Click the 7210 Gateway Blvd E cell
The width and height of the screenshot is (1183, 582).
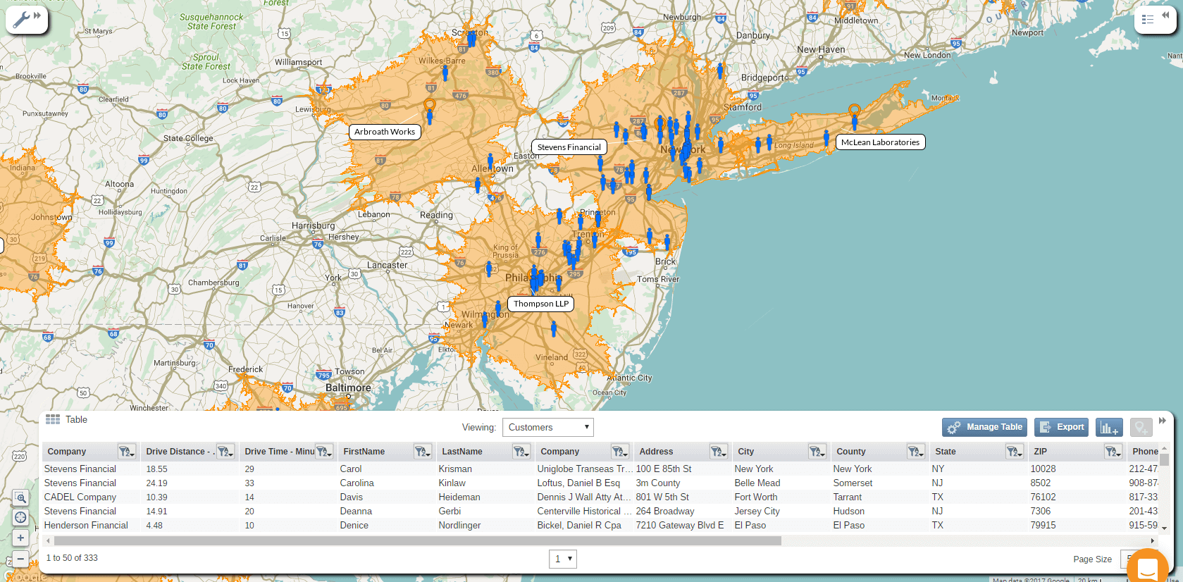[680, 525]
